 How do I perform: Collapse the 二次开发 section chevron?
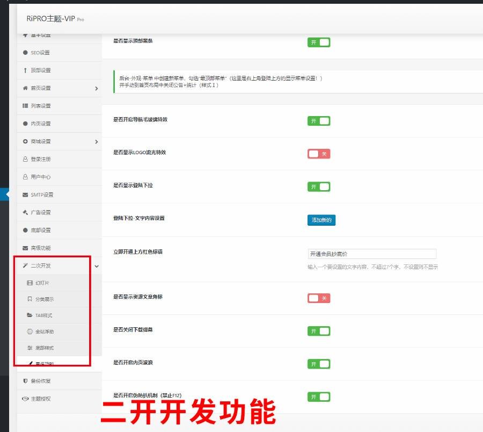pyautogui.click(x=96, y=266)
